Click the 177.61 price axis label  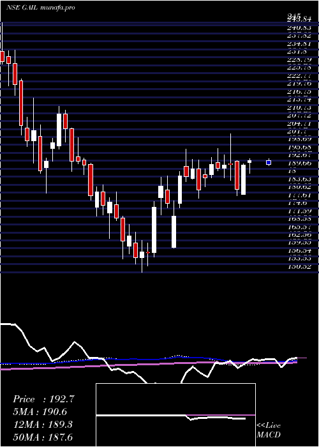point(299,195)
